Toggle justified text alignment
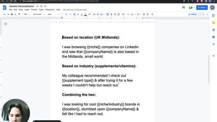217x122 pixels. 119,14
